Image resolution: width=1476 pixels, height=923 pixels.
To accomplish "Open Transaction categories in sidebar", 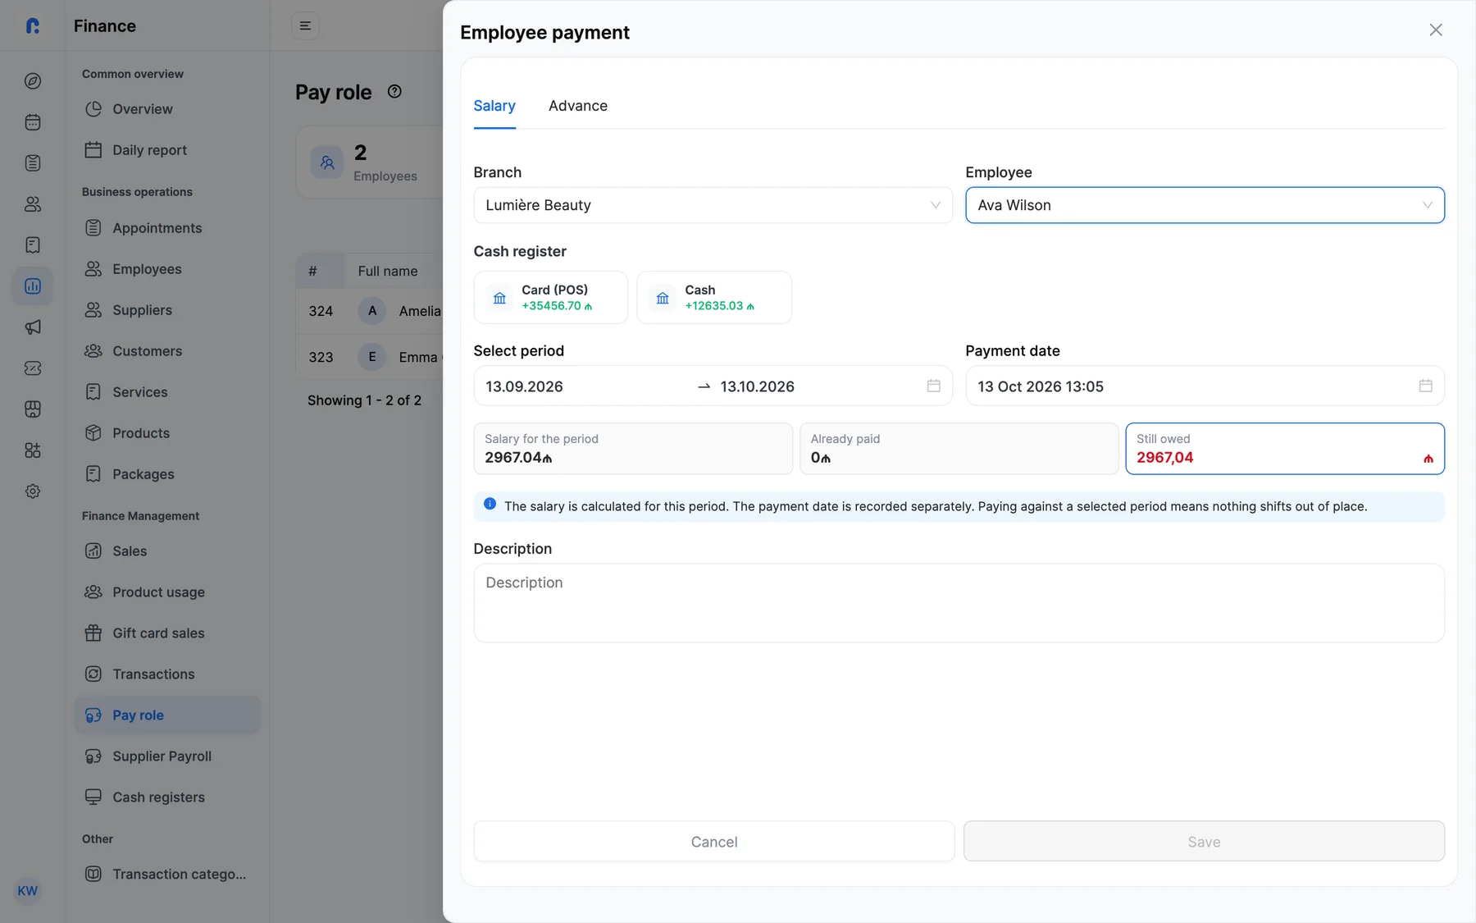I will 167,875.
